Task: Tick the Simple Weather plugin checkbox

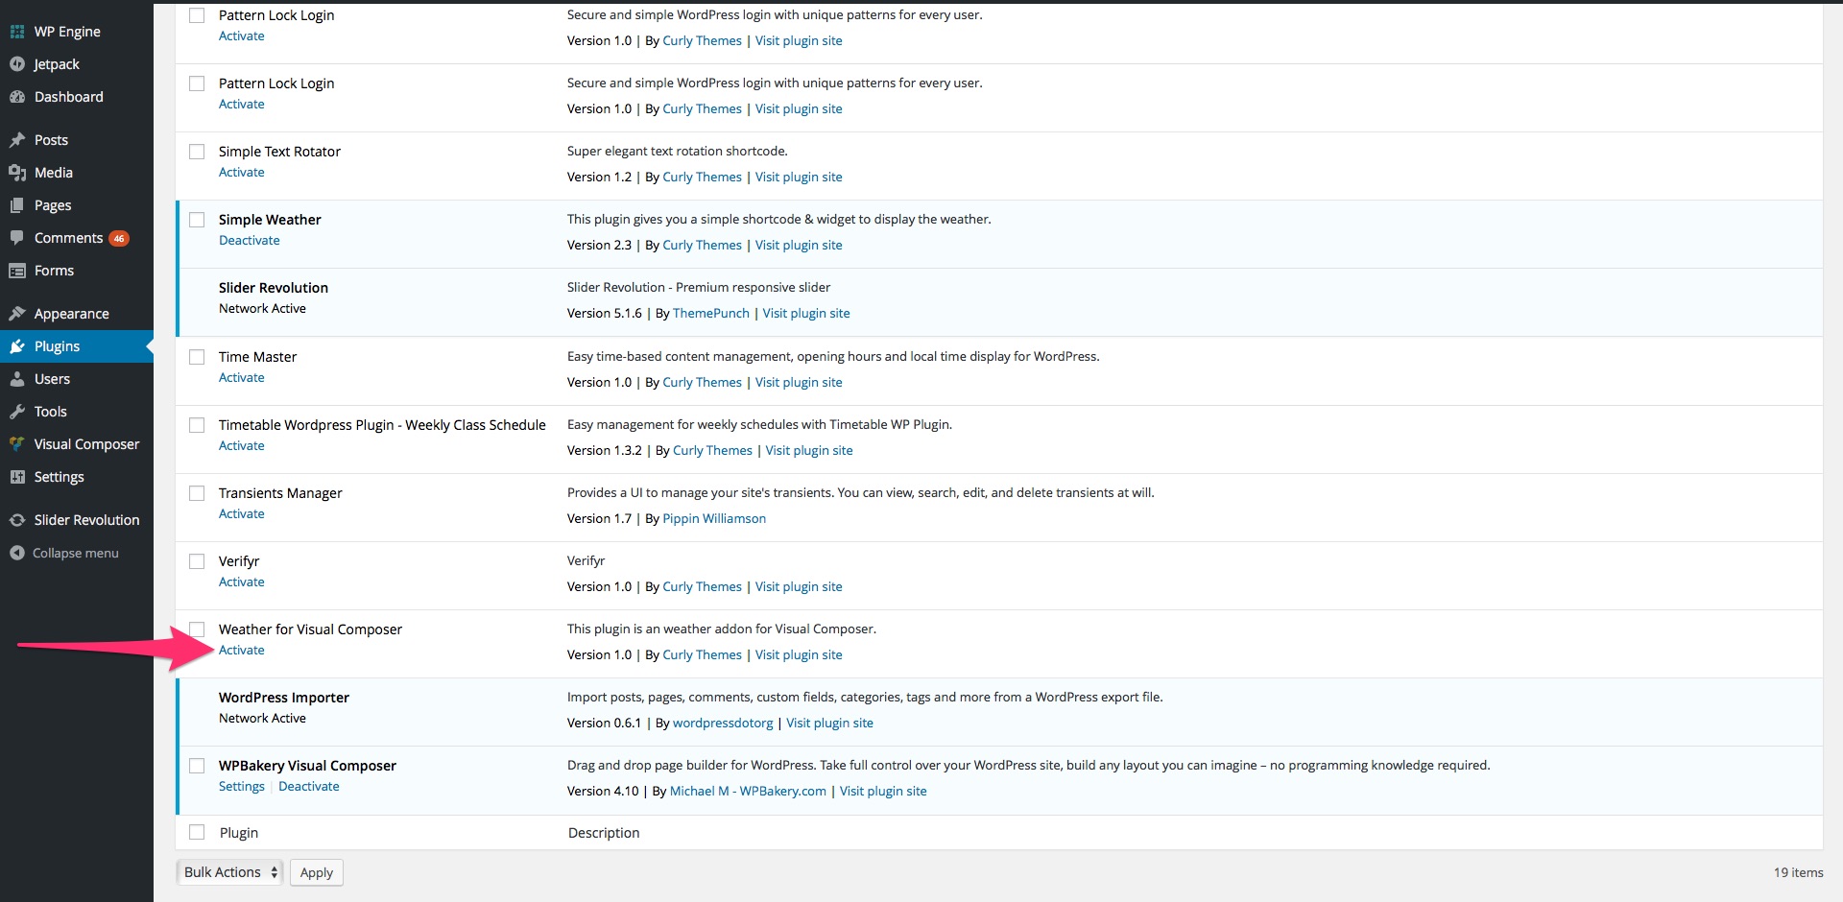Action: tap(197, 220)
